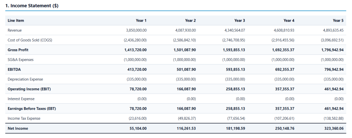
Task: Click the Year 3 column header
Action: tap(240, 21)
